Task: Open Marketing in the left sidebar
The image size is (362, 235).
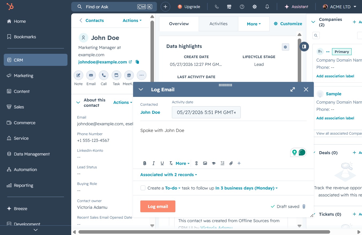Action: (x=36, y=75)
